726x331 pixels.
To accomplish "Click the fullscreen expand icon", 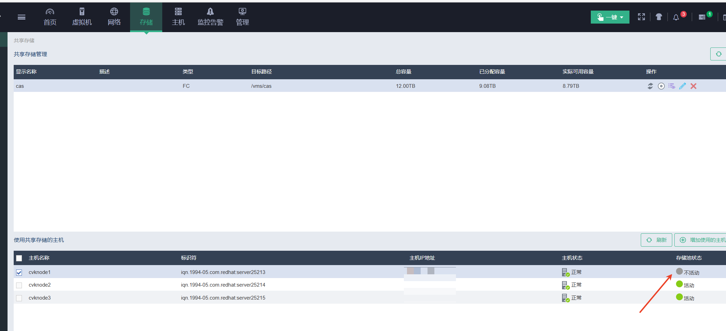I will tap(641, 17).
